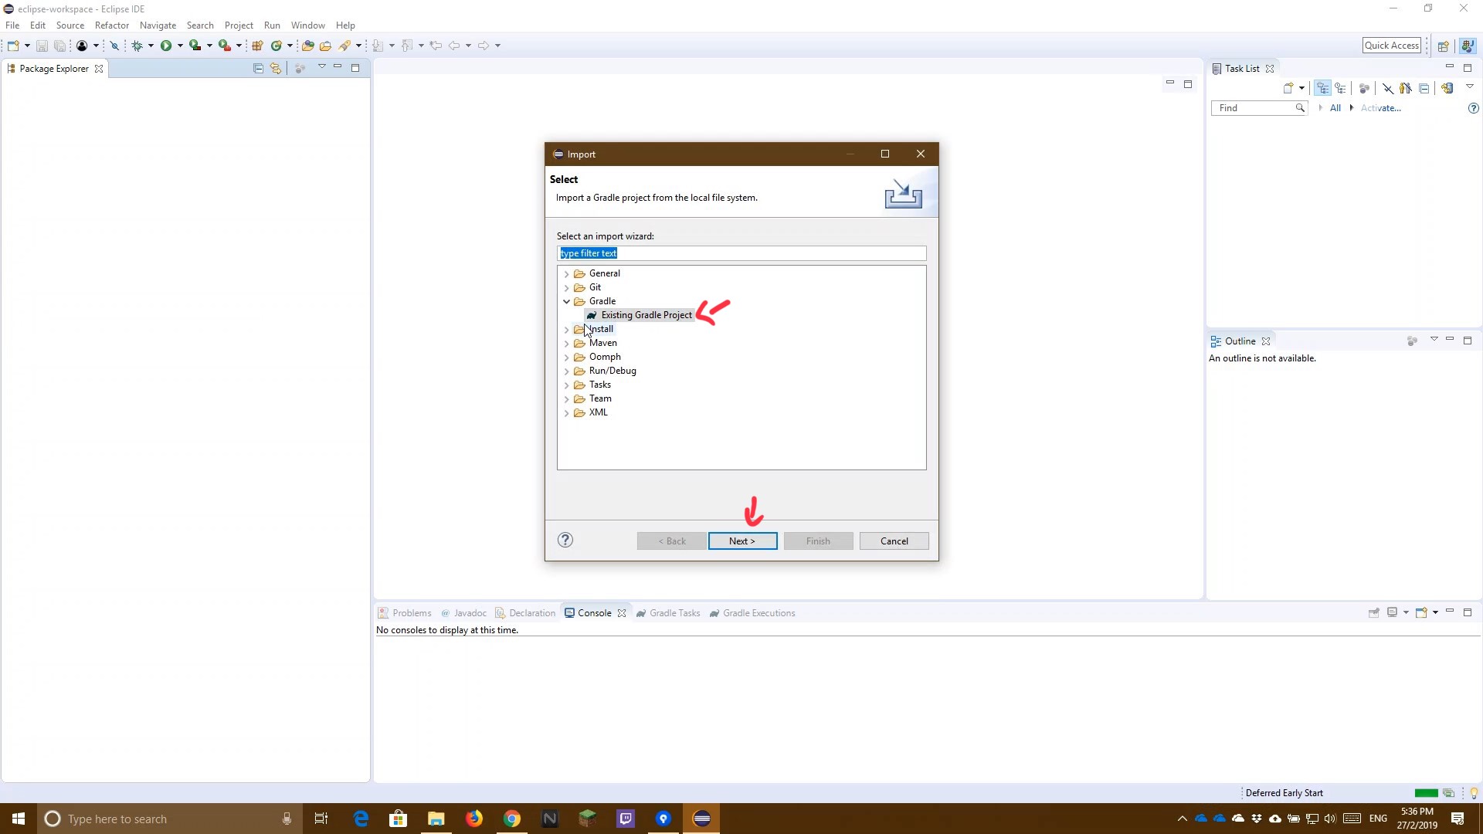Screen dimensions: 1483x834
Task: Switch to the Gradle Tasks tab
Action: point(668,613)
